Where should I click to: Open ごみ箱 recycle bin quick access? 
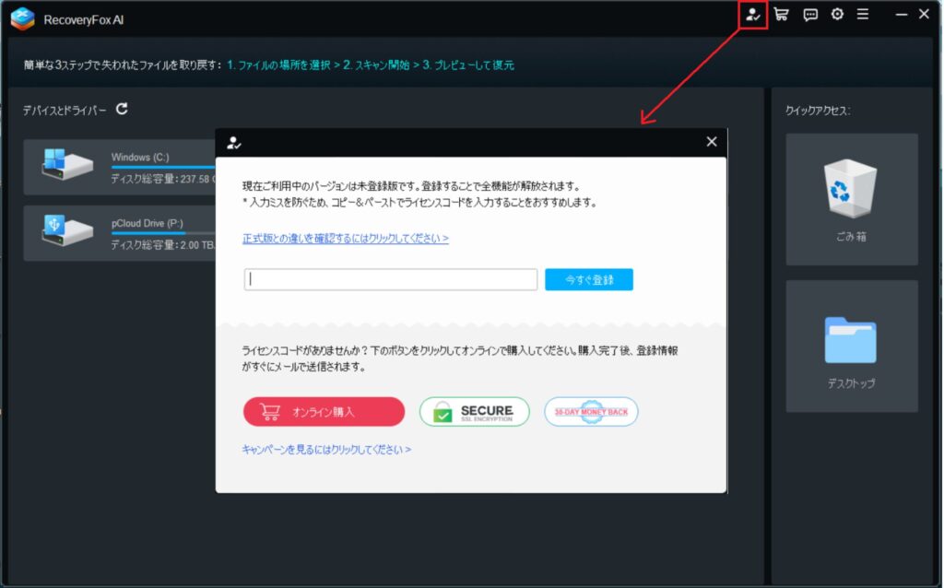[851, 199]
